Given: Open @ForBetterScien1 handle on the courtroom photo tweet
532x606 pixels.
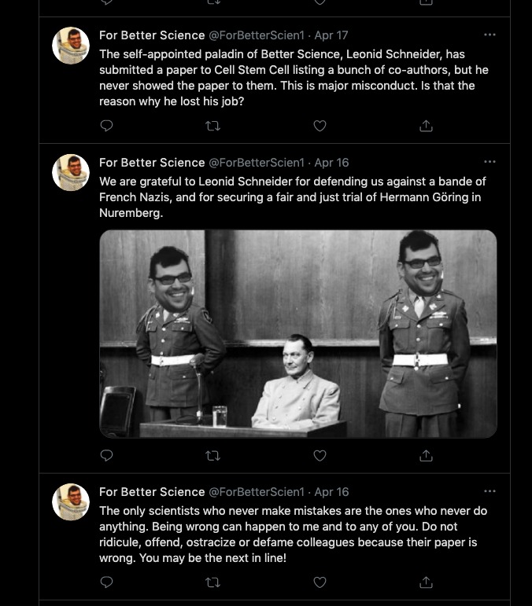Looking at the screenshot, I should coord(256,163).
